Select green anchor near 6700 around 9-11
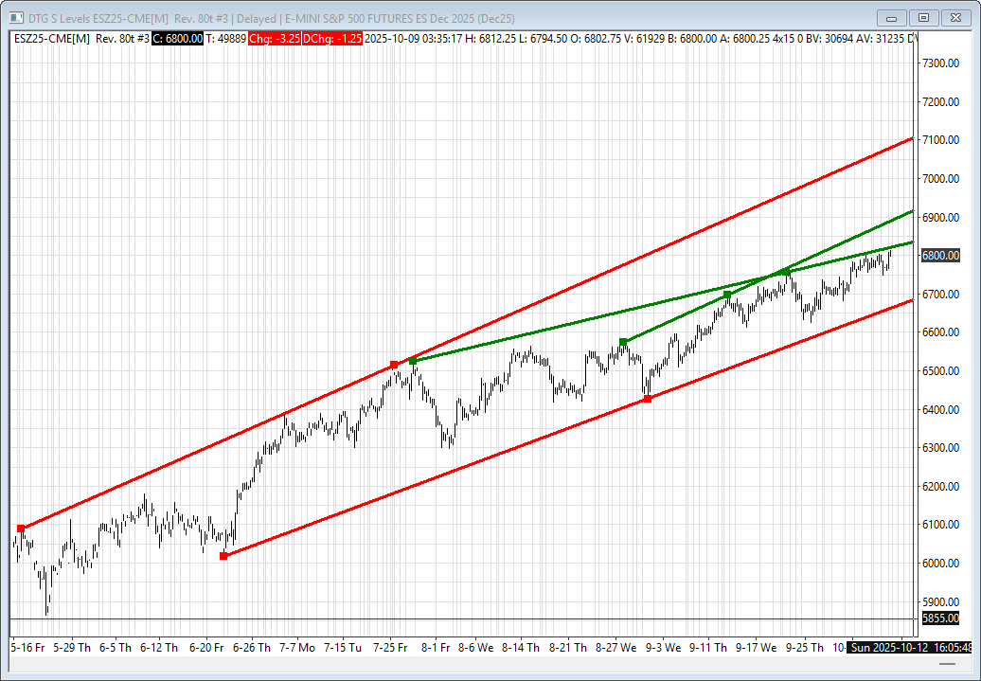Image resolution: width=981 pixels, height=681 pixels. [x=727, y=295]
